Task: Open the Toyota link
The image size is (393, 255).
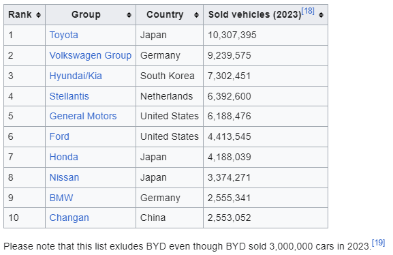Action: 63,35
